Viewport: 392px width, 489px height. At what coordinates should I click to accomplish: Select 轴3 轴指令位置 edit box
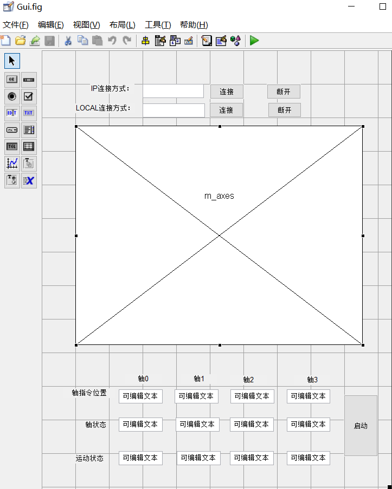tap(309, 396)
